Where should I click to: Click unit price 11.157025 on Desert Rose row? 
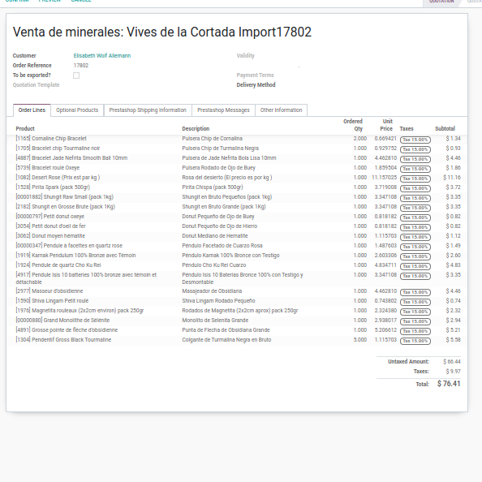click(x=384, y=178)
